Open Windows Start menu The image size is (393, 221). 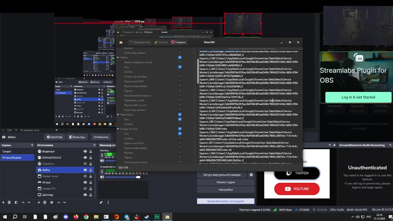click(5, 217)
